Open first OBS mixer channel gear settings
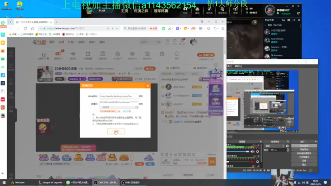The height and width of the screenshot is (186, 331). click(x=257, y=151)
